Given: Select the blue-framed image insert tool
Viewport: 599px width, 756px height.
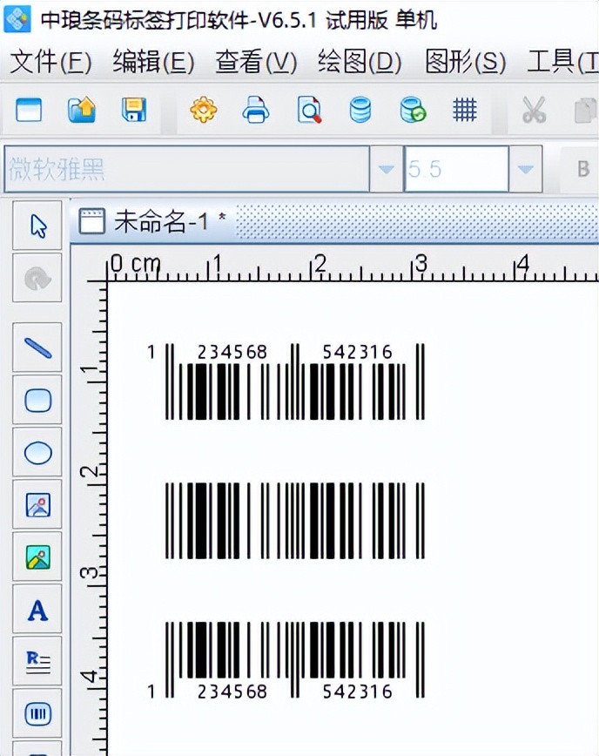Looking at the screenshot, I should pos(37,504).
